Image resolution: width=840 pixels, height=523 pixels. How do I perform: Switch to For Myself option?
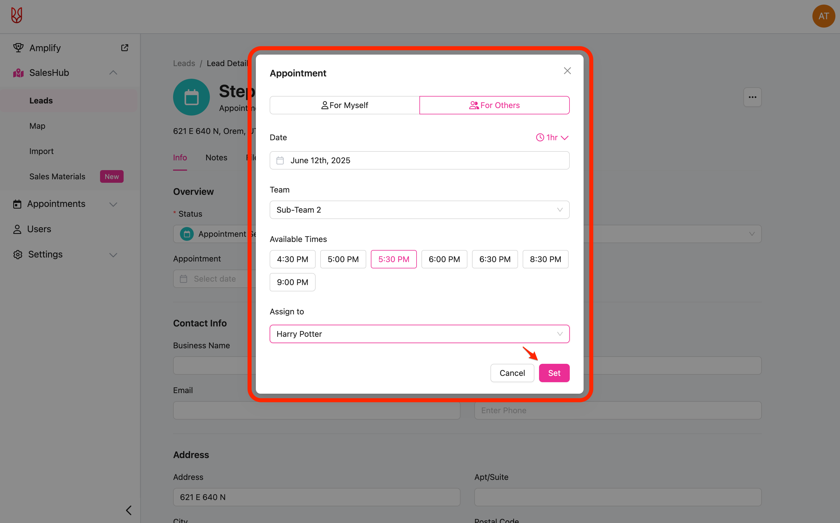point(345,105)
